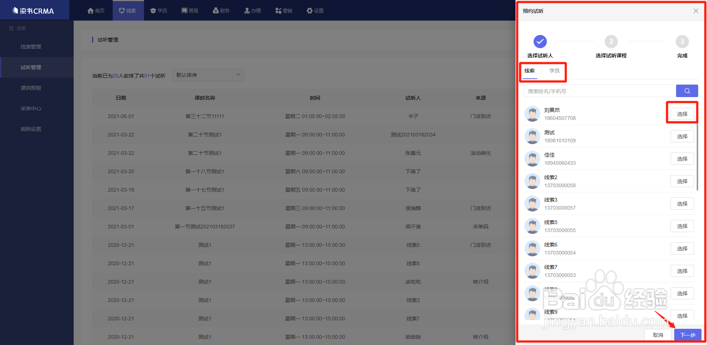Click step 2 选择试听课程 circle

[x=611, y=42]
